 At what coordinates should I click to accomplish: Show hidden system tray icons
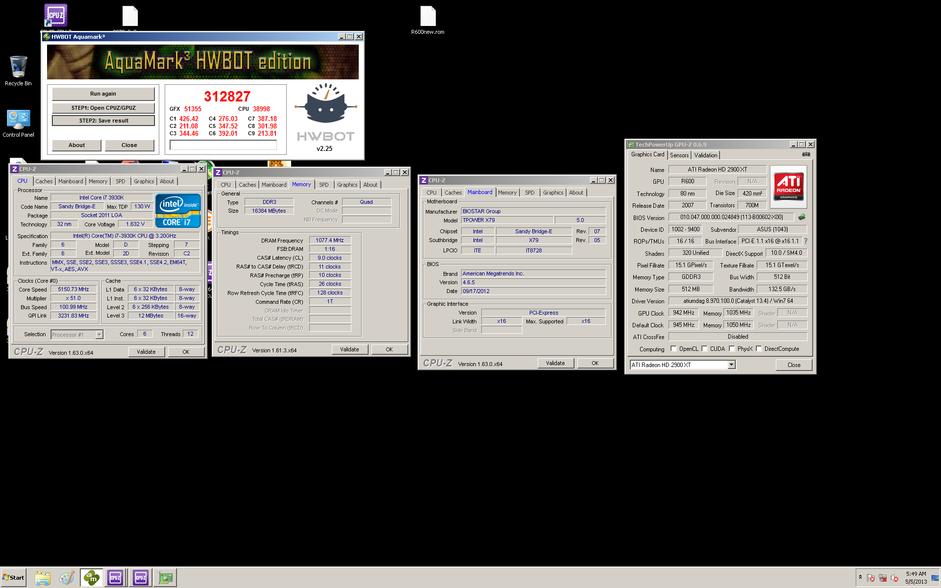pos(860,577)
